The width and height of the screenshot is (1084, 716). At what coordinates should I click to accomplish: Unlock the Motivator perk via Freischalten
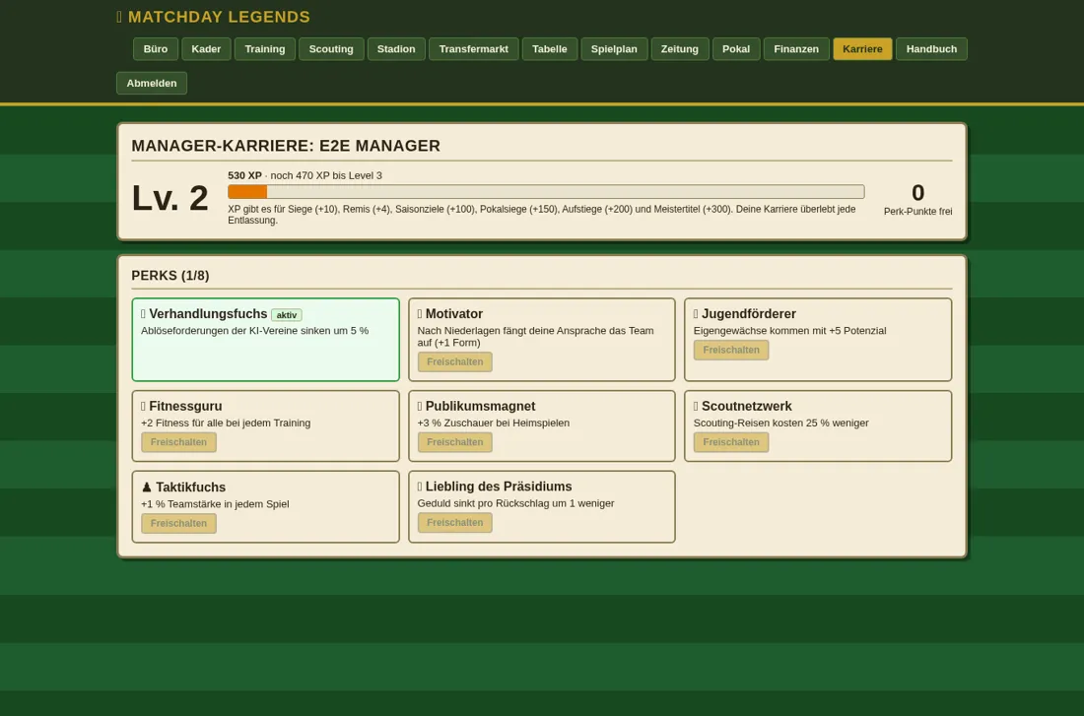(x=455, y=362)
